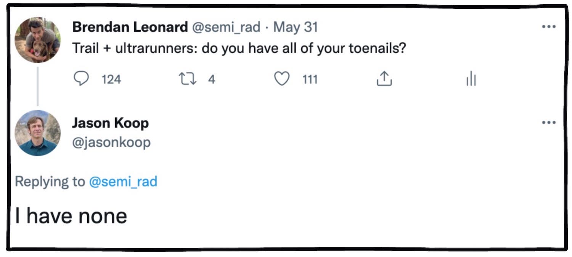Screen dimensions: 572x257
Task: Click @semi_rad in the Replying to line
Action: (123, 182)
